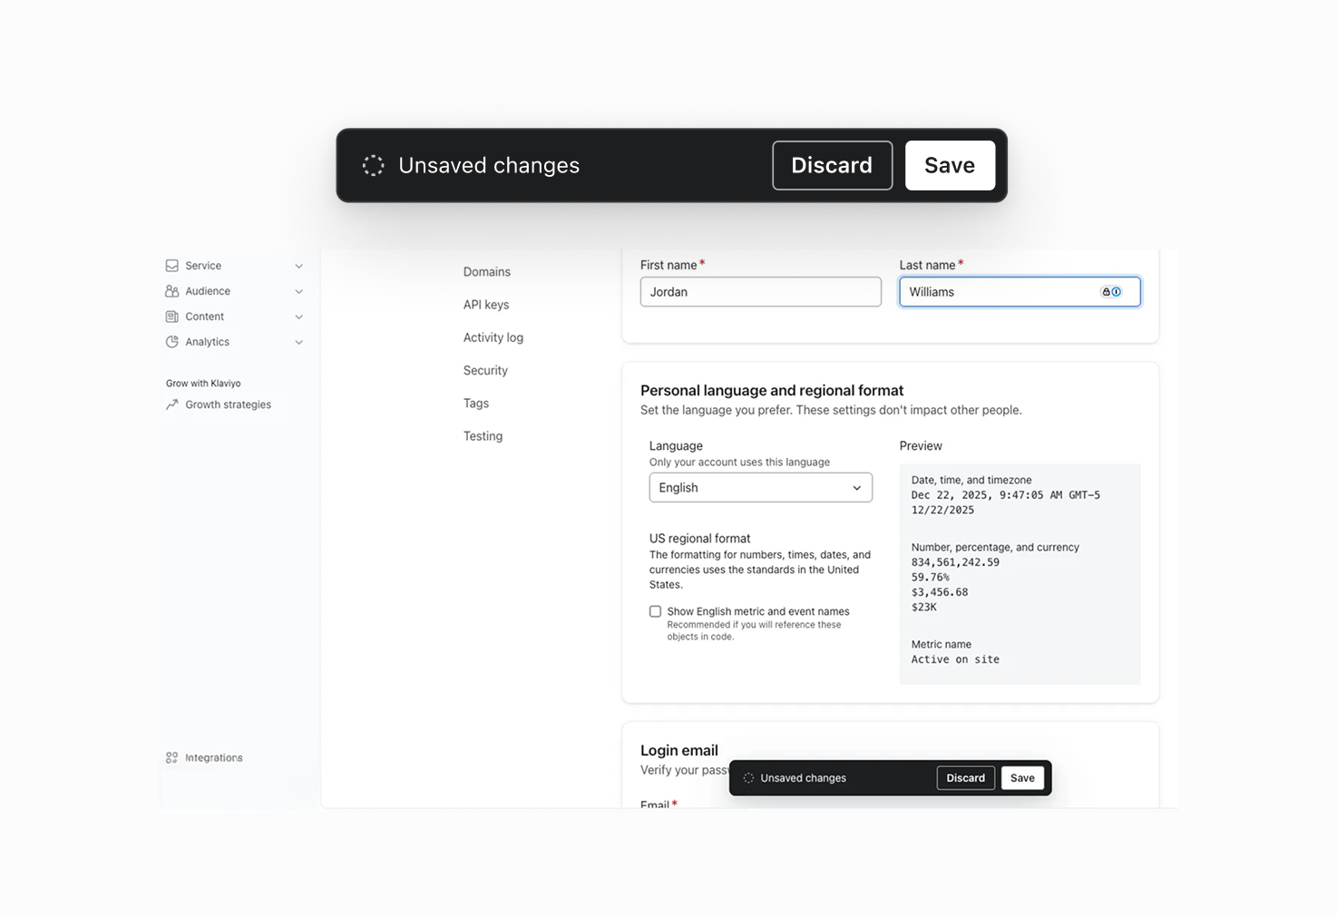Click the metric name 'Active on site'

coord(955,659)
